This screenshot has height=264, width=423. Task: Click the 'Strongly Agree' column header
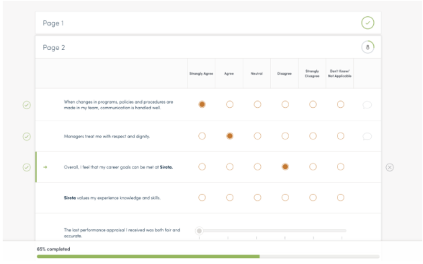click(x=201, y=73)
